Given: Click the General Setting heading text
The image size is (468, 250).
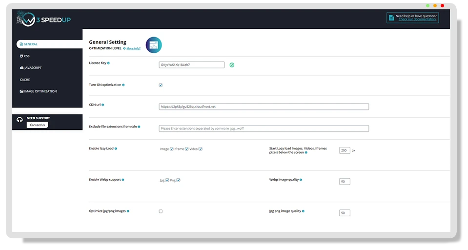Looking at the screenshot, I should tap(107, 42).
